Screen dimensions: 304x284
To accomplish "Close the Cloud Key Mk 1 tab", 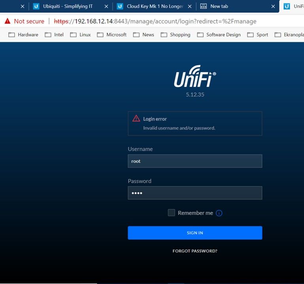I will point(190,6).
